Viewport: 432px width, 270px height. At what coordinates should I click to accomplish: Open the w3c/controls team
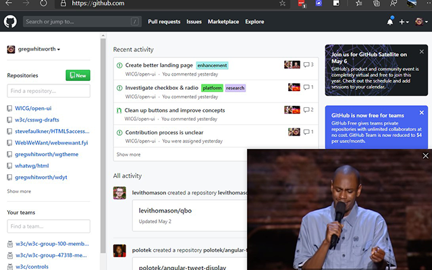[32, 267]
